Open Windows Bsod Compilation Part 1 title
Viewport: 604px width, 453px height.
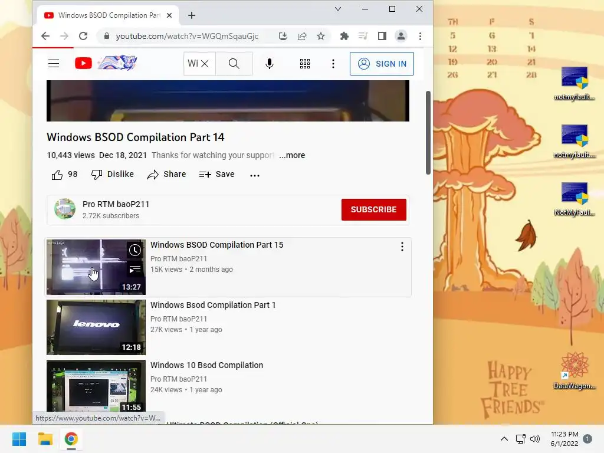[x=212, y=305]
